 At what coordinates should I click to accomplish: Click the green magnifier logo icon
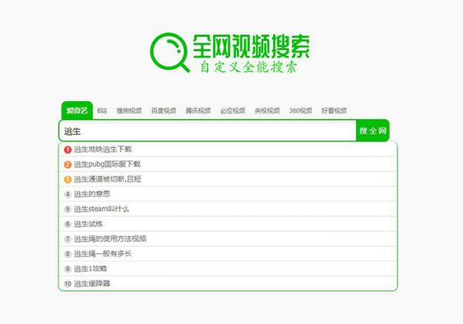[x=171, y=50]
